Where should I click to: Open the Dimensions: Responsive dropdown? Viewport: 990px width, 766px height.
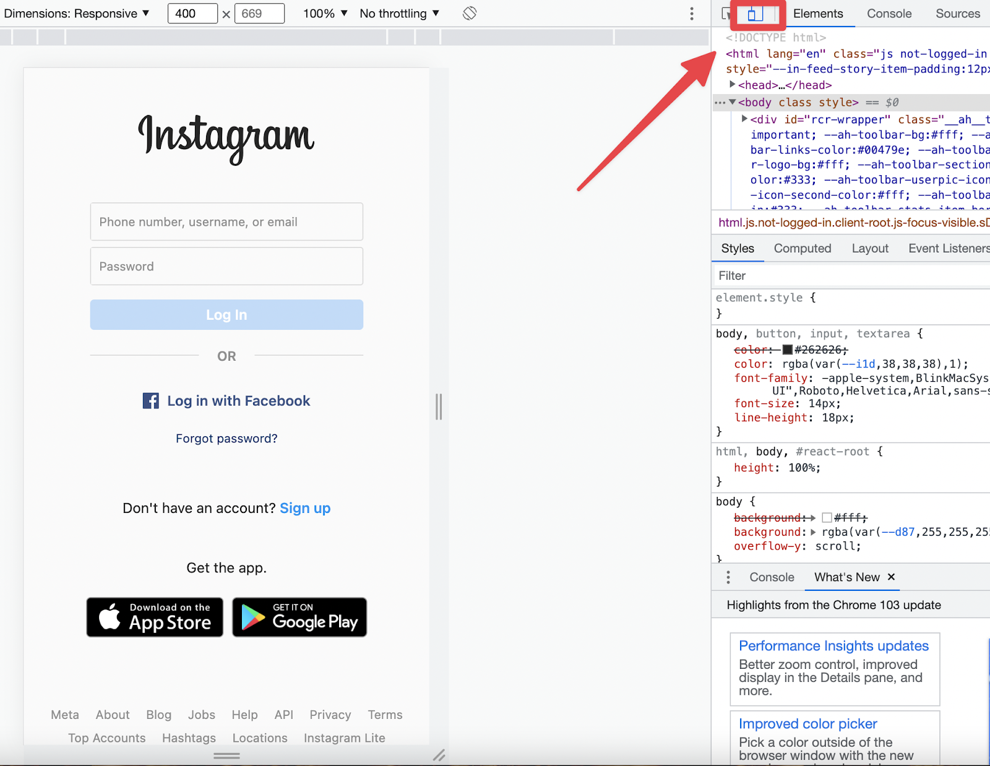[x=77, y=14]
